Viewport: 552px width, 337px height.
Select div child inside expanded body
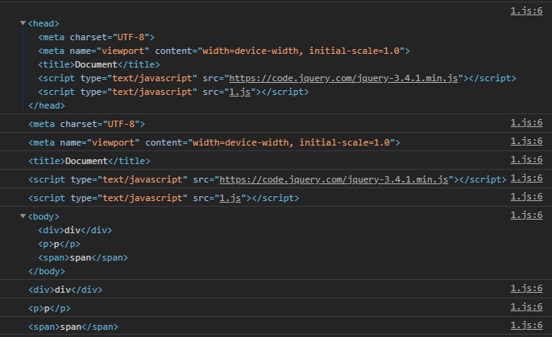click(x=75, y=230)
